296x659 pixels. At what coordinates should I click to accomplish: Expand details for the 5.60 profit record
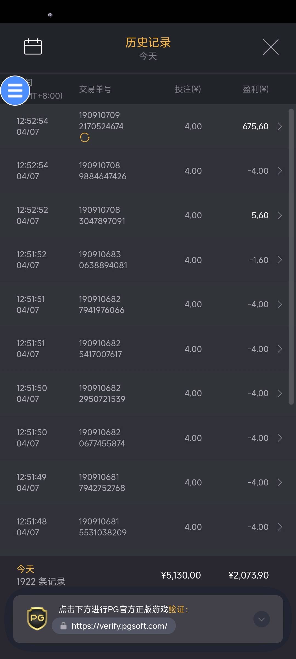280,215
